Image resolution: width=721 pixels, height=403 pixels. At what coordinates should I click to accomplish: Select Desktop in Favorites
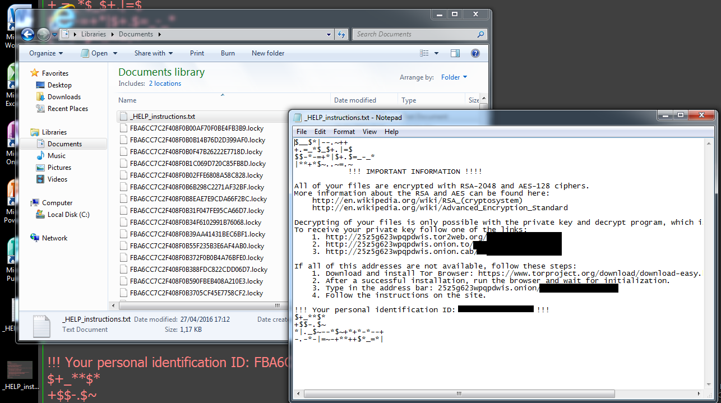59,85
